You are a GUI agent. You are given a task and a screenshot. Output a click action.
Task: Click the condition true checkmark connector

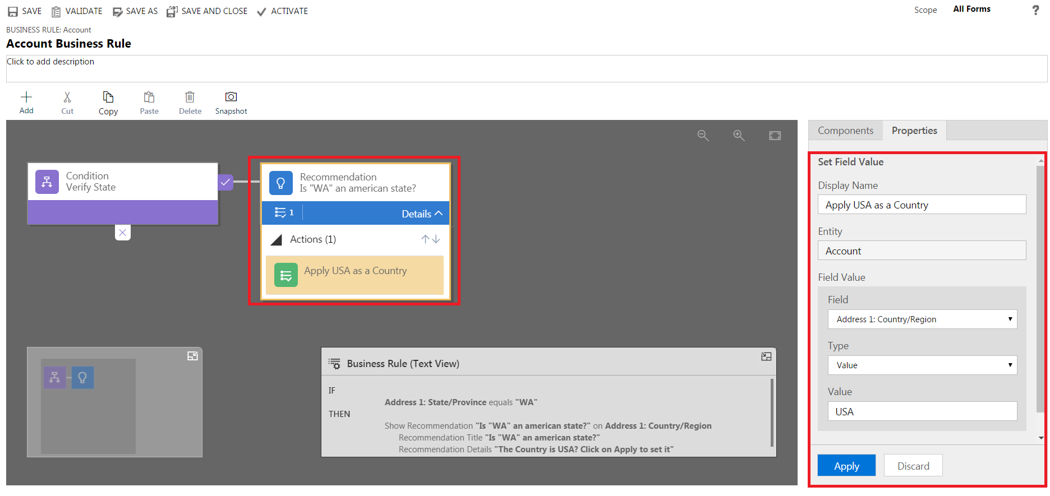click(225, 182)
